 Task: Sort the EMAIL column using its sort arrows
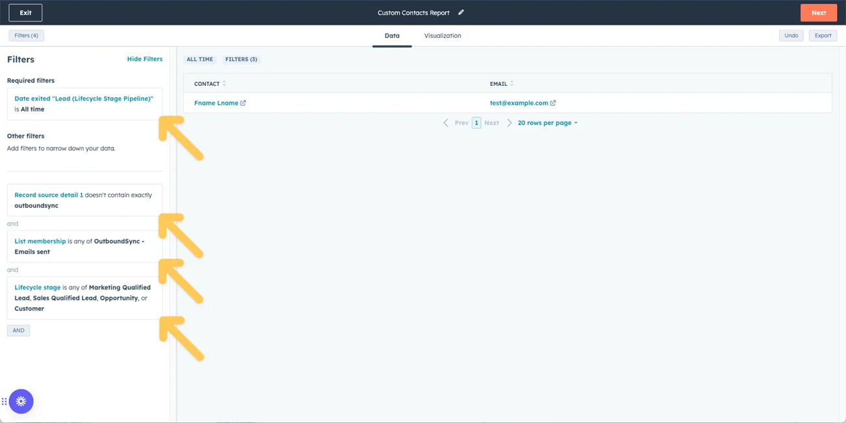[512, 83]
